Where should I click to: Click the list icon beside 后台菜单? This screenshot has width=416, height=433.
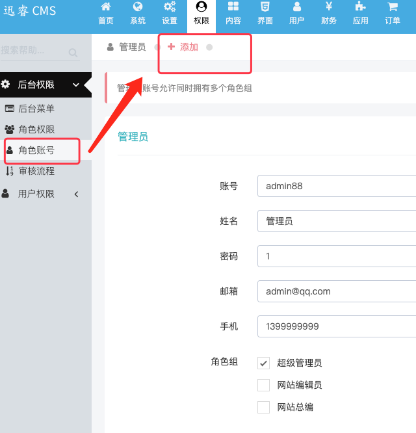[10, 109]
